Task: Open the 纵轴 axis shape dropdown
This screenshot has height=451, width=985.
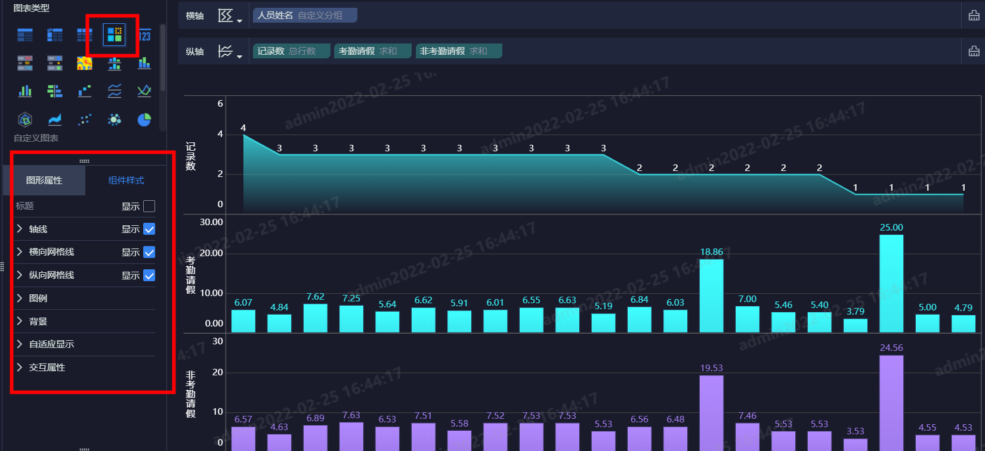Action: pyautogui.click(x=230, y=52)
